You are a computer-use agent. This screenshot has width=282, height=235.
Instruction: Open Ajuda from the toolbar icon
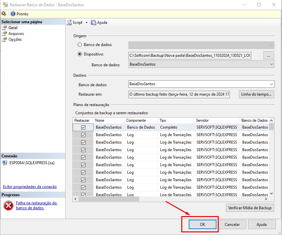[x=94, y=23]
